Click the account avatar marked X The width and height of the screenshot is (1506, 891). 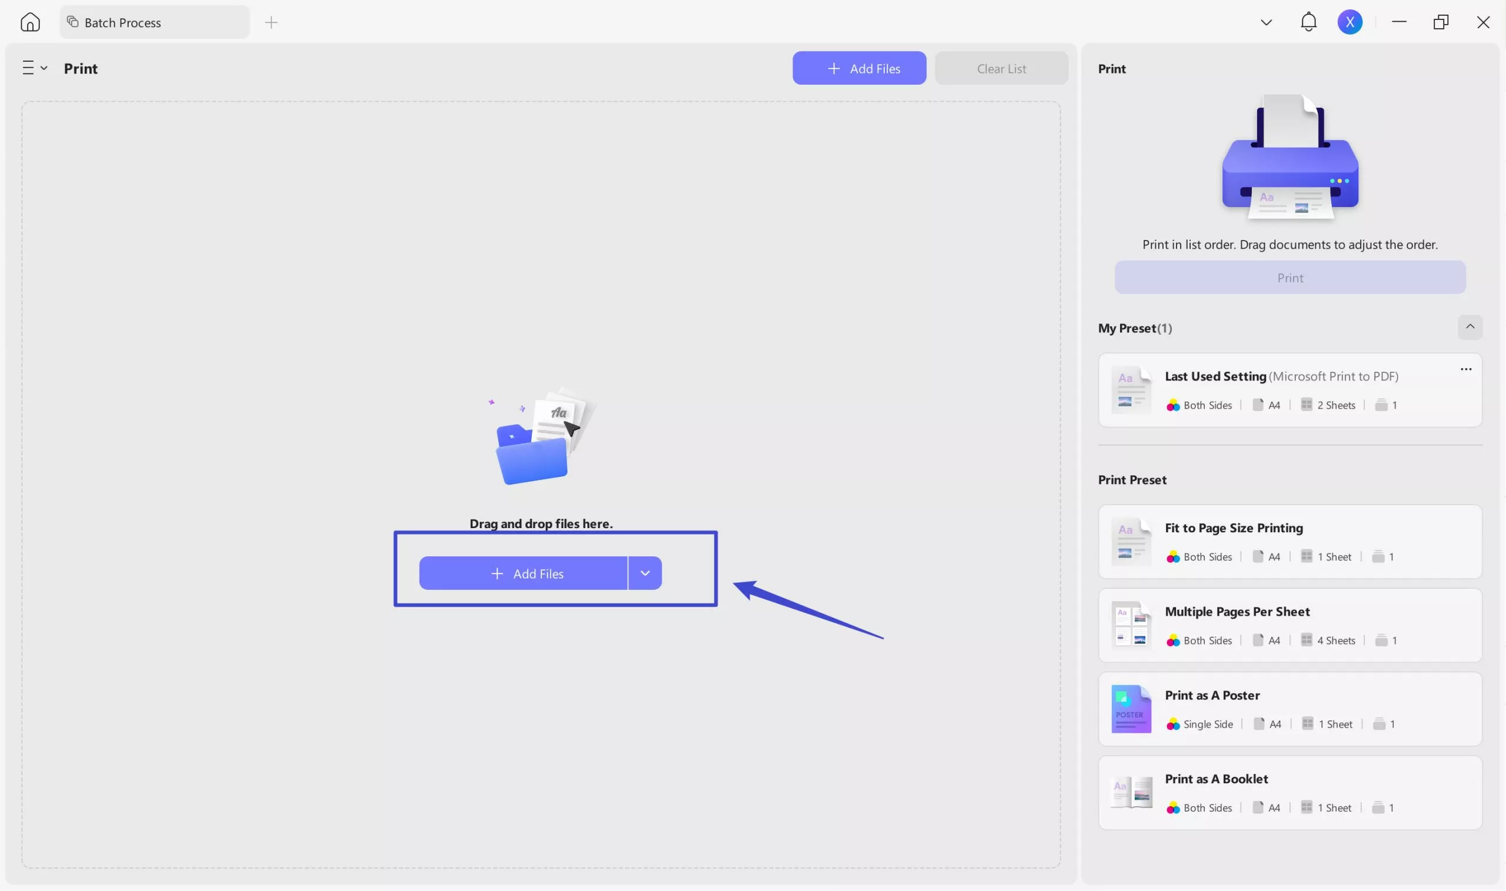[x=1350, y=22]
